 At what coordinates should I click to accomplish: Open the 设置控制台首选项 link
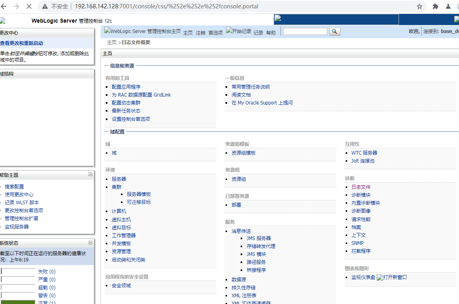pos(131,119)
